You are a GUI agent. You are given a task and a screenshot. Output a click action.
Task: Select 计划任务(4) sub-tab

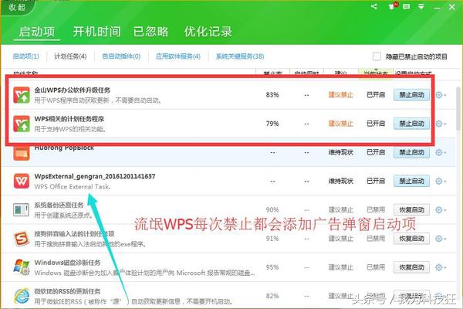(70, 56)
